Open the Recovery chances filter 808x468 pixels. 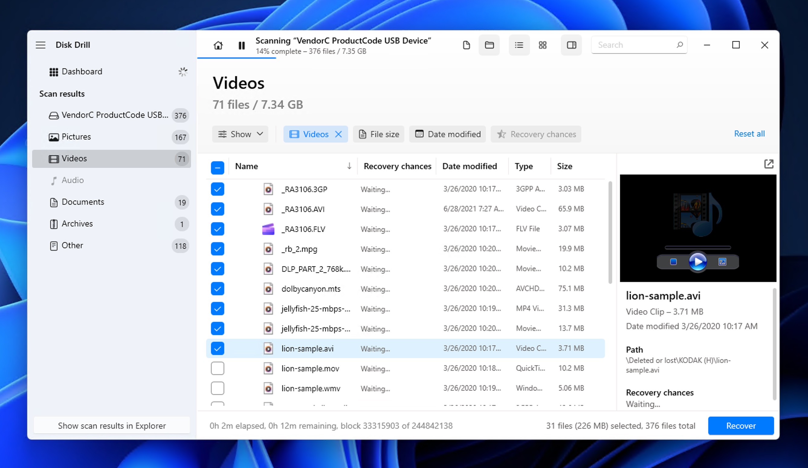point(536,134)
